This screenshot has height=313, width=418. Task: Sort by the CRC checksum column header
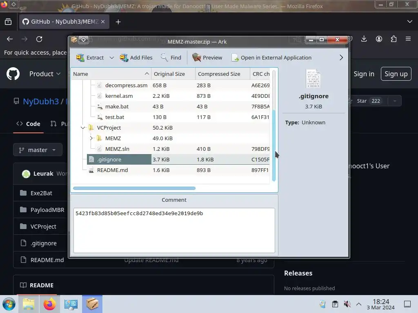261,74
